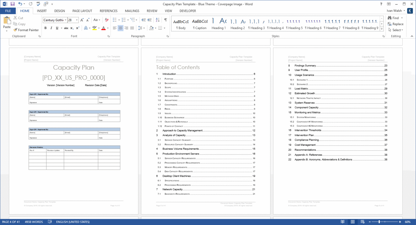The image size is (416, 225).
Task: Enable right text alignment
Action: click(126, 28)
